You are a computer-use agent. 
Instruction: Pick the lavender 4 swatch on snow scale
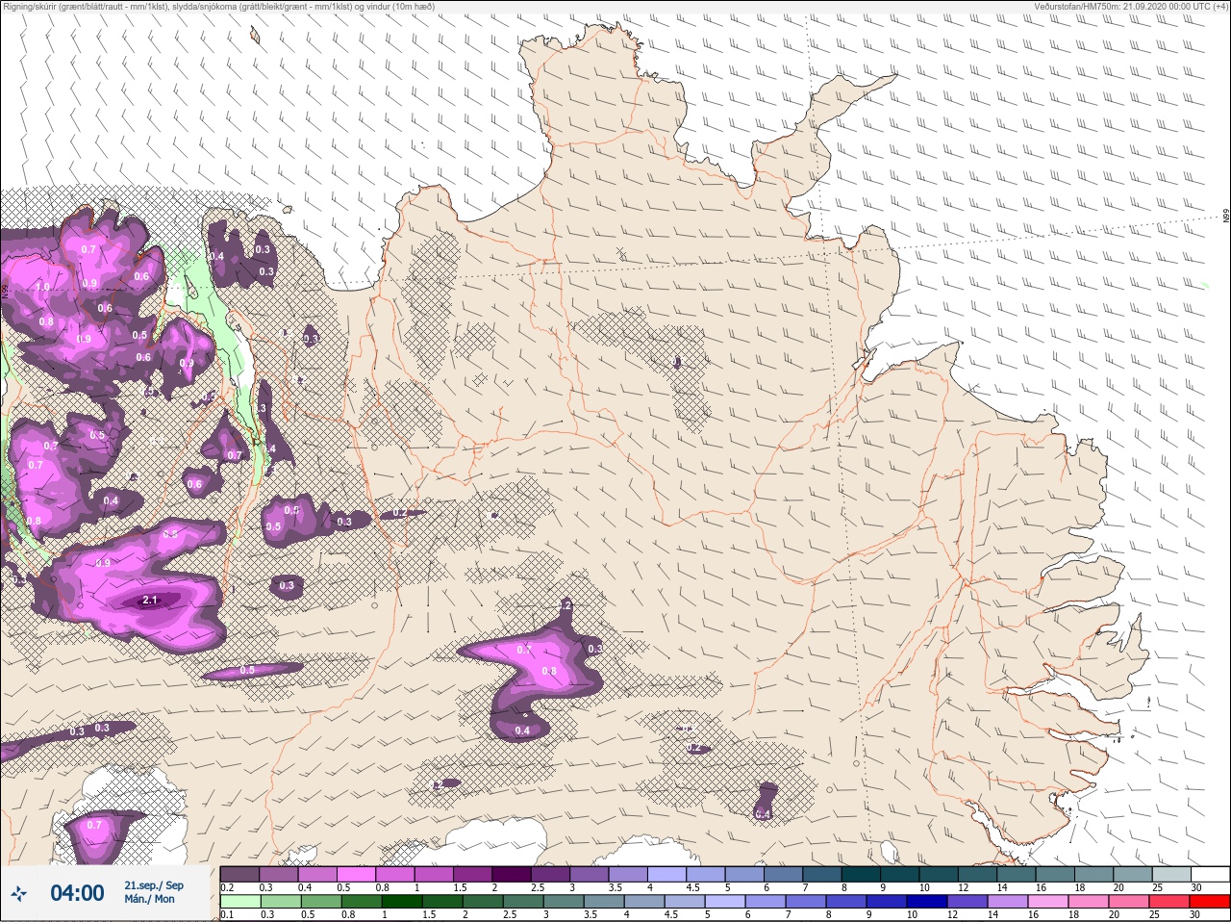point(667,874)
